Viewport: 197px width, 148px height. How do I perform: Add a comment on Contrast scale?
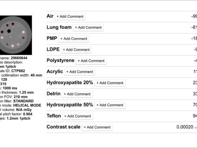click(x=97, y=127)
